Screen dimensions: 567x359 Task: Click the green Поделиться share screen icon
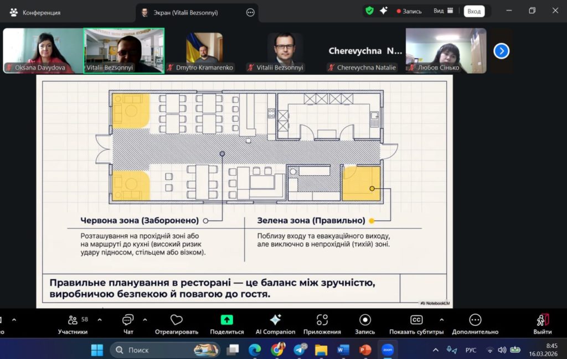[x=226, y=320]
